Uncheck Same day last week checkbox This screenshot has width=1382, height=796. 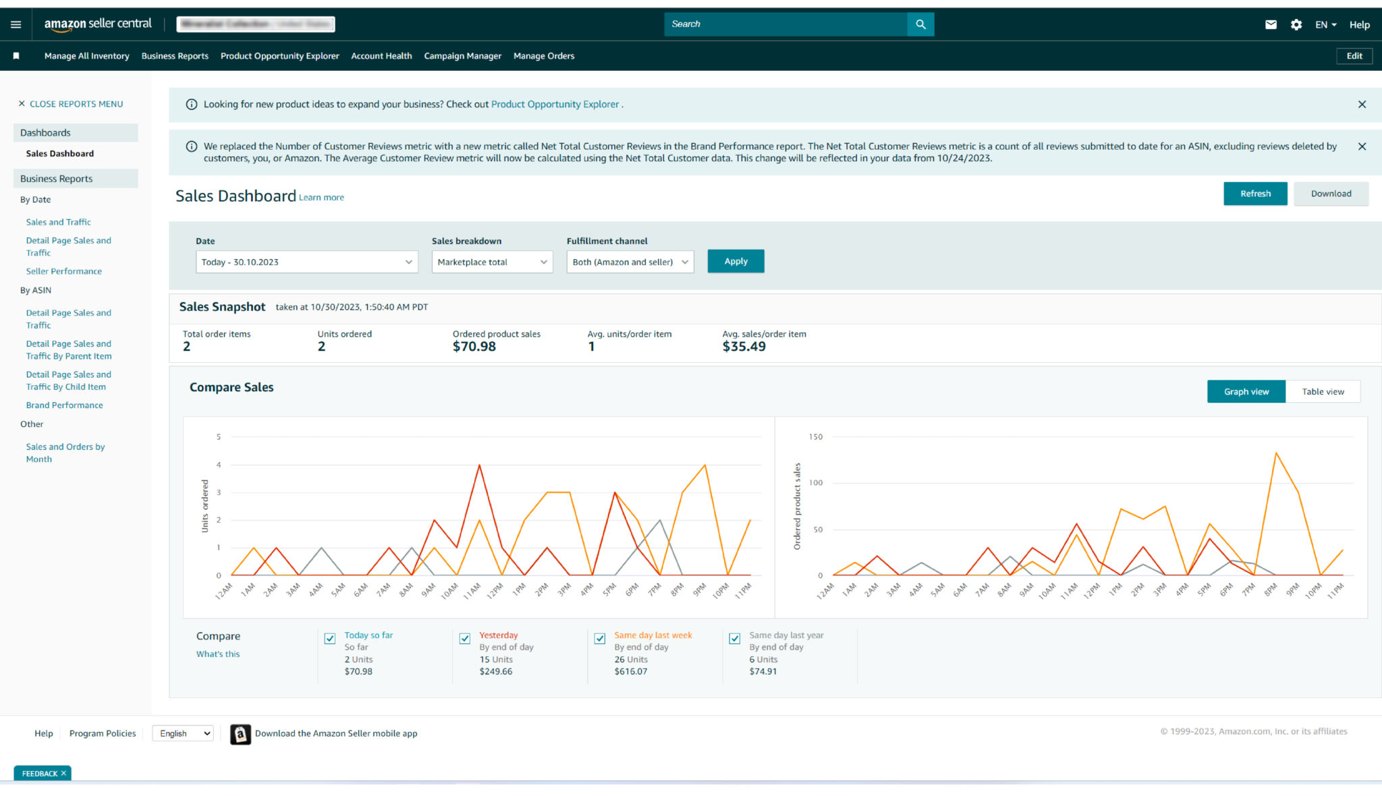pyautogui.click(x=600, y=638)
